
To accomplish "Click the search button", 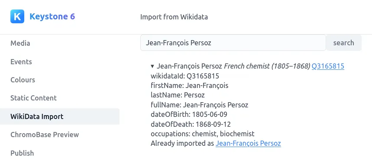I will coord(344,43).
